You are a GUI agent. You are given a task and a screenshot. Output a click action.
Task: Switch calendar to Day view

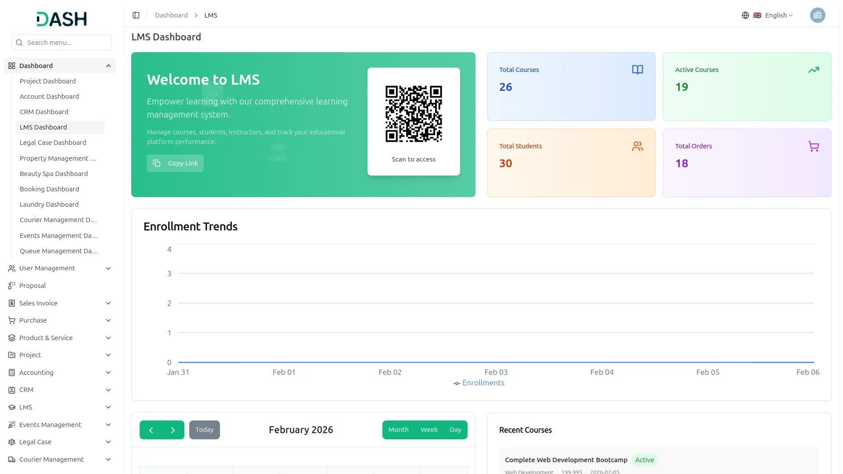point(455,430)
